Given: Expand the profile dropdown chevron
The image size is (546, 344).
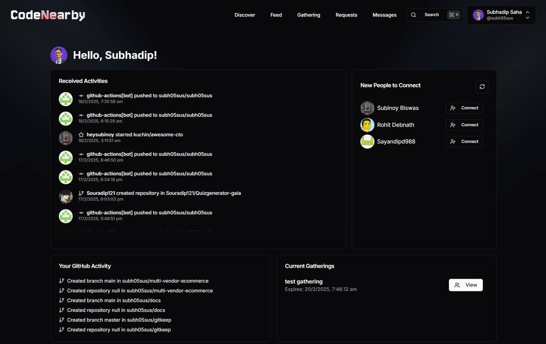Looking at the screenshot, I should pyautogui.click(x=527, y=18).
